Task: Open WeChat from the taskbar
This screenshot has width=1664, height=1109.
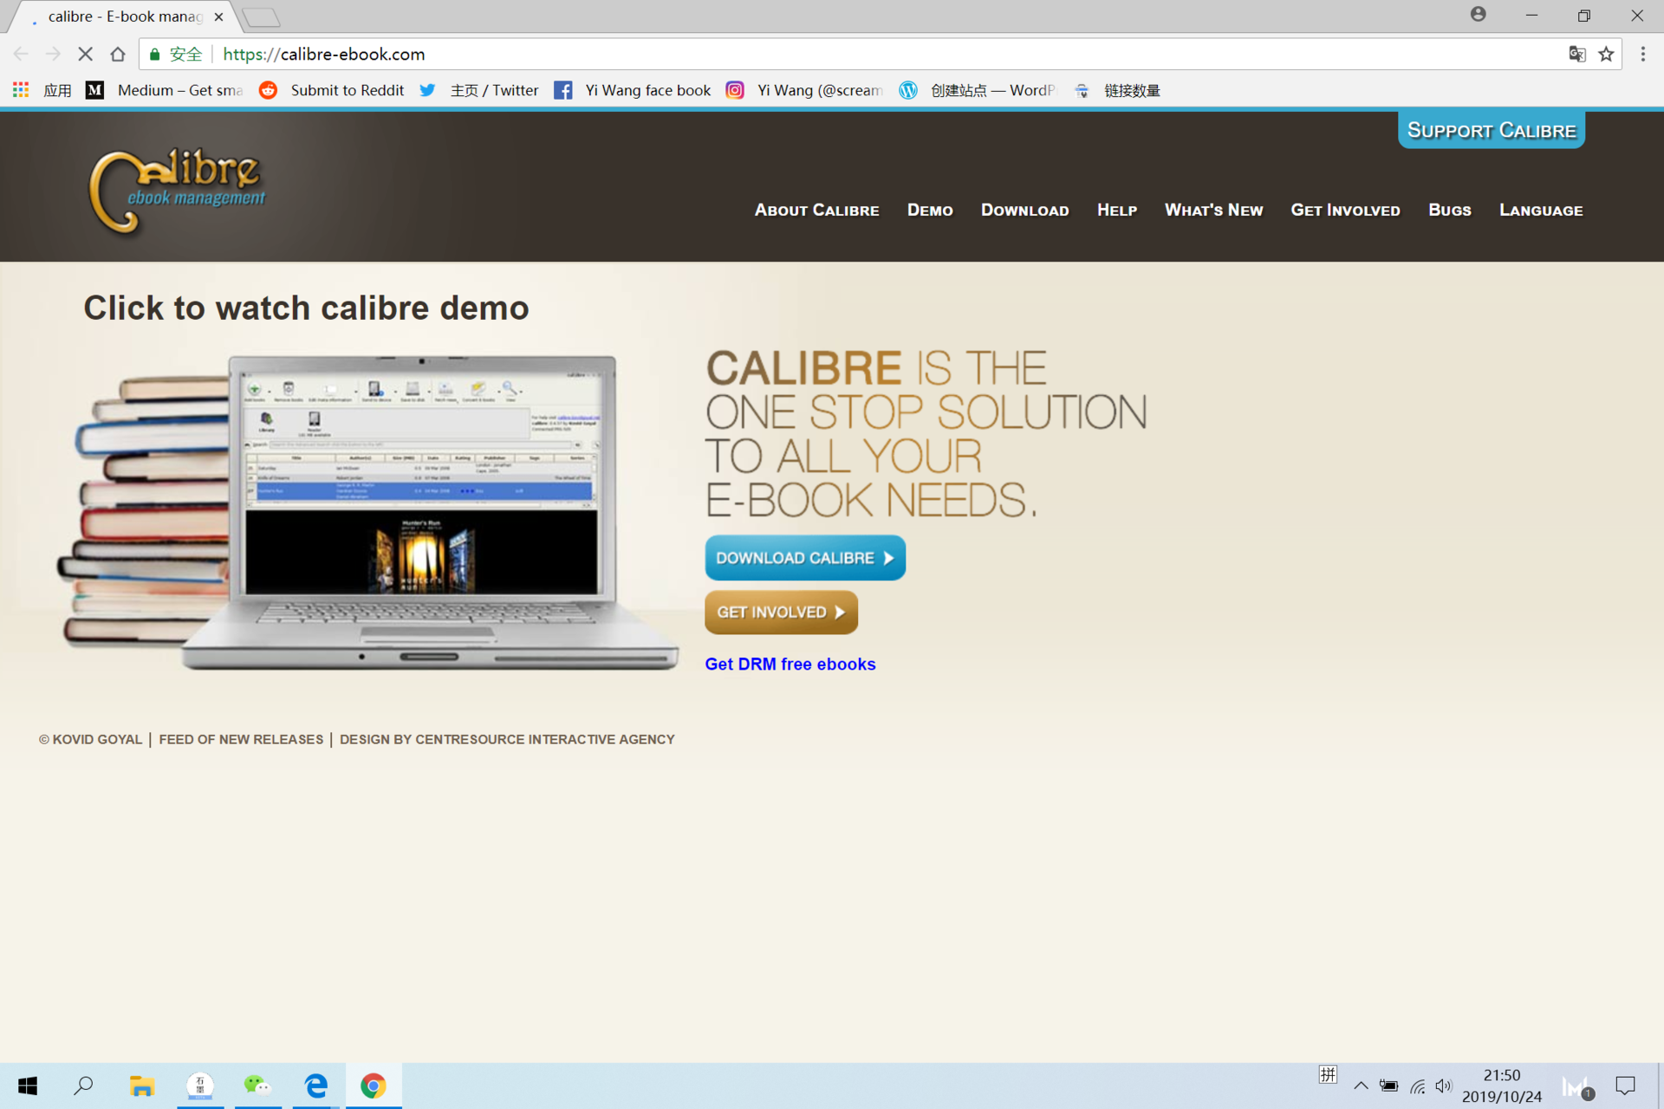Action: 257,1086
